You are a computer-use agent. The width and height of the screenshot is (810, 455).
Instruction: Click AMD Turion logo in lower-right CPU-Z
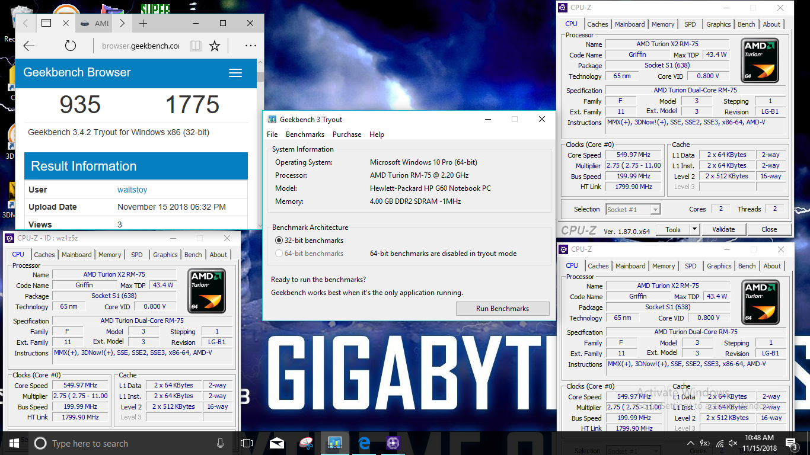click(x=761, y=302)
